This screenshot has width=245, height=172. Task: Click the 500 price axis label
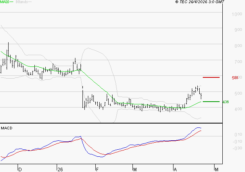pos(238,93)
